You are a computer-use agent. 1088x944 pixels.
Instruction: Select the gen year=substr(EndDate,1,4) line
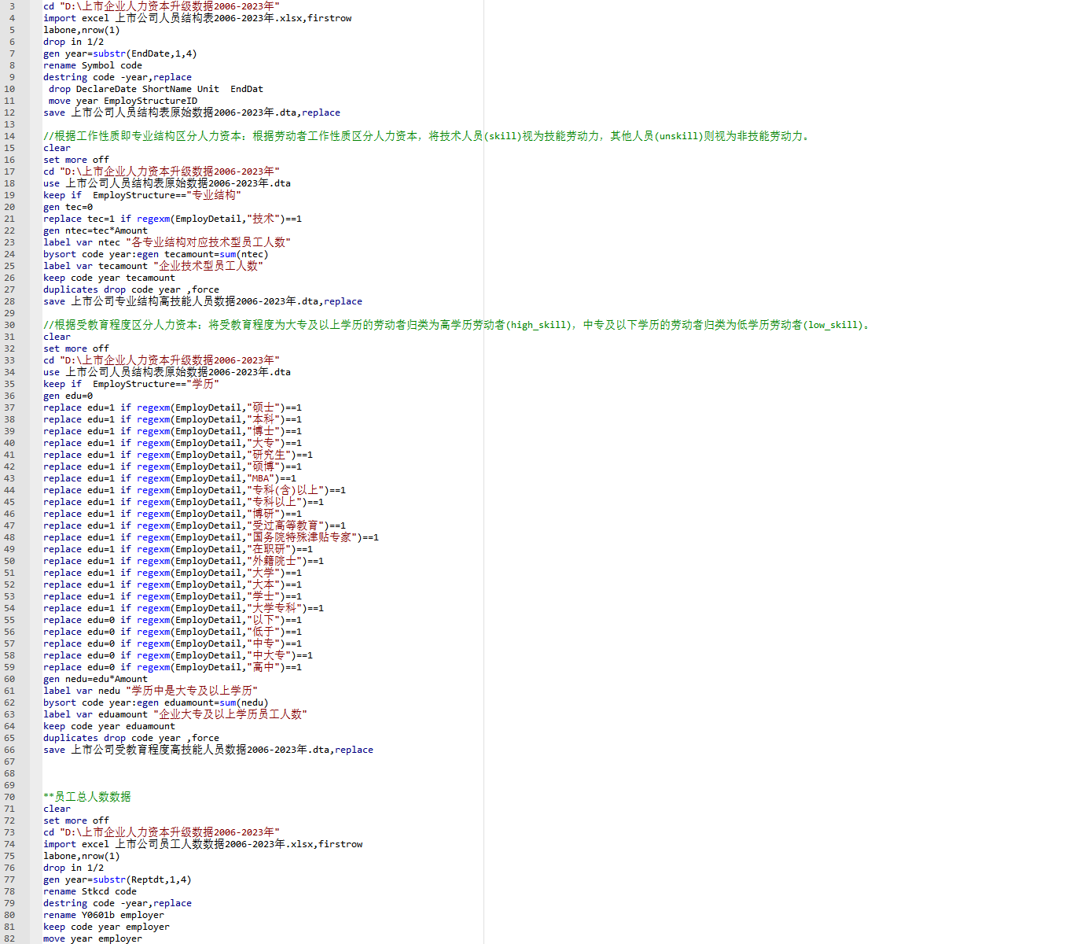coord(120,53)
